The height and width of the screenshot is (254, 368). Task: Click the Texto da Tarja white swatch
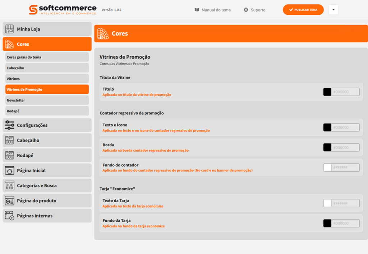327,203
